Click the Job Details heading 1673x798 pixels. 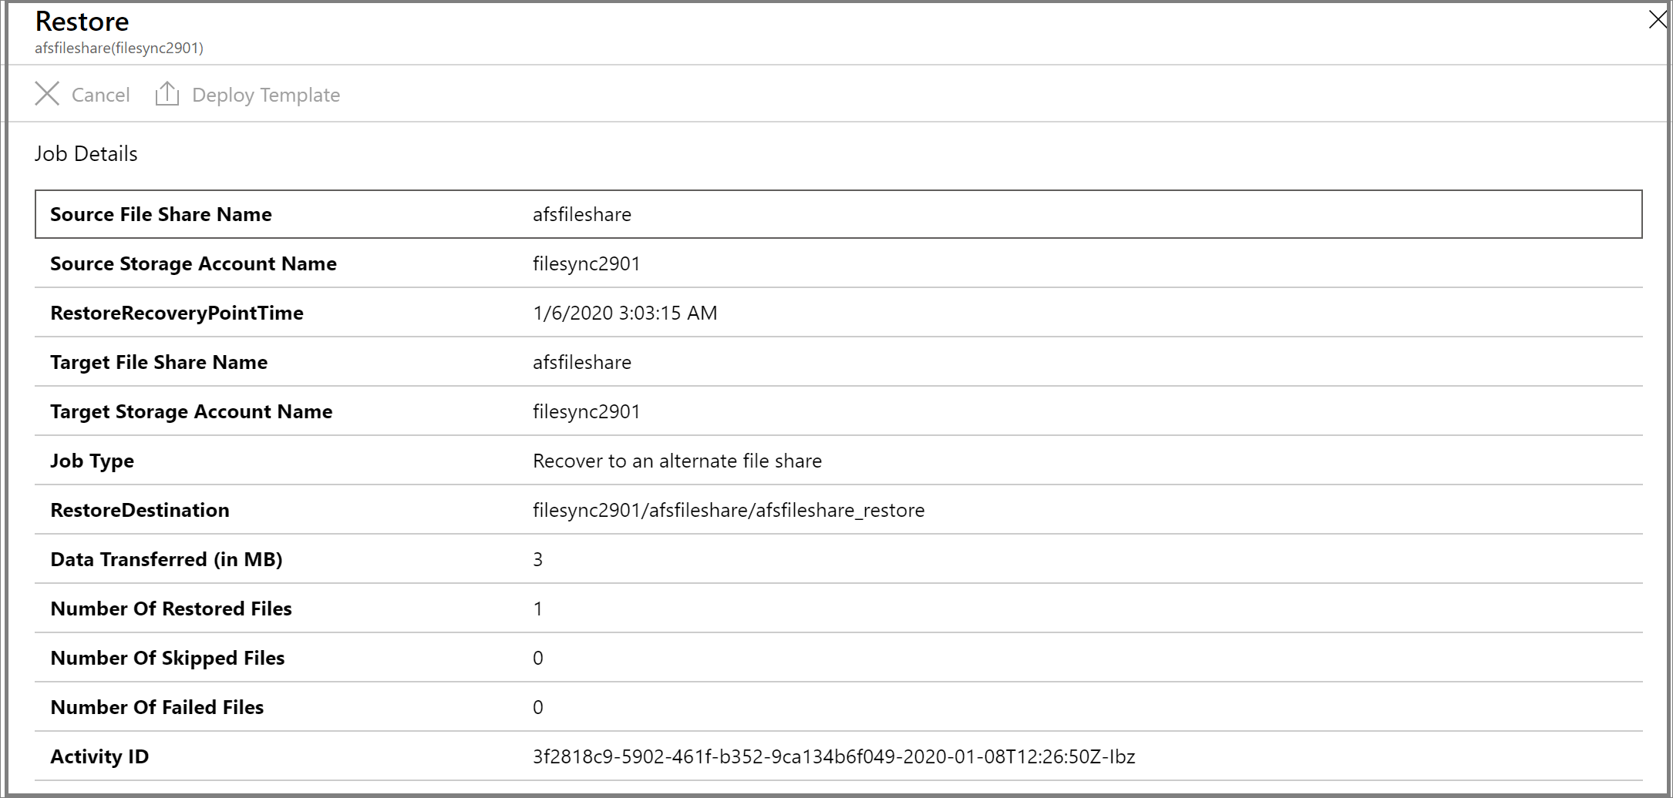point(86,154)
